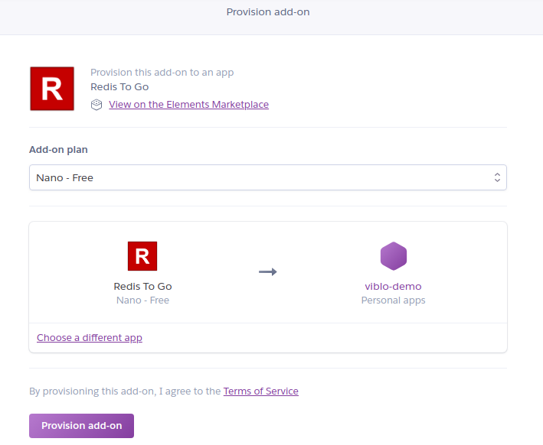
Task: Click the 'Personal apps' label
Action: pos(393,300)
